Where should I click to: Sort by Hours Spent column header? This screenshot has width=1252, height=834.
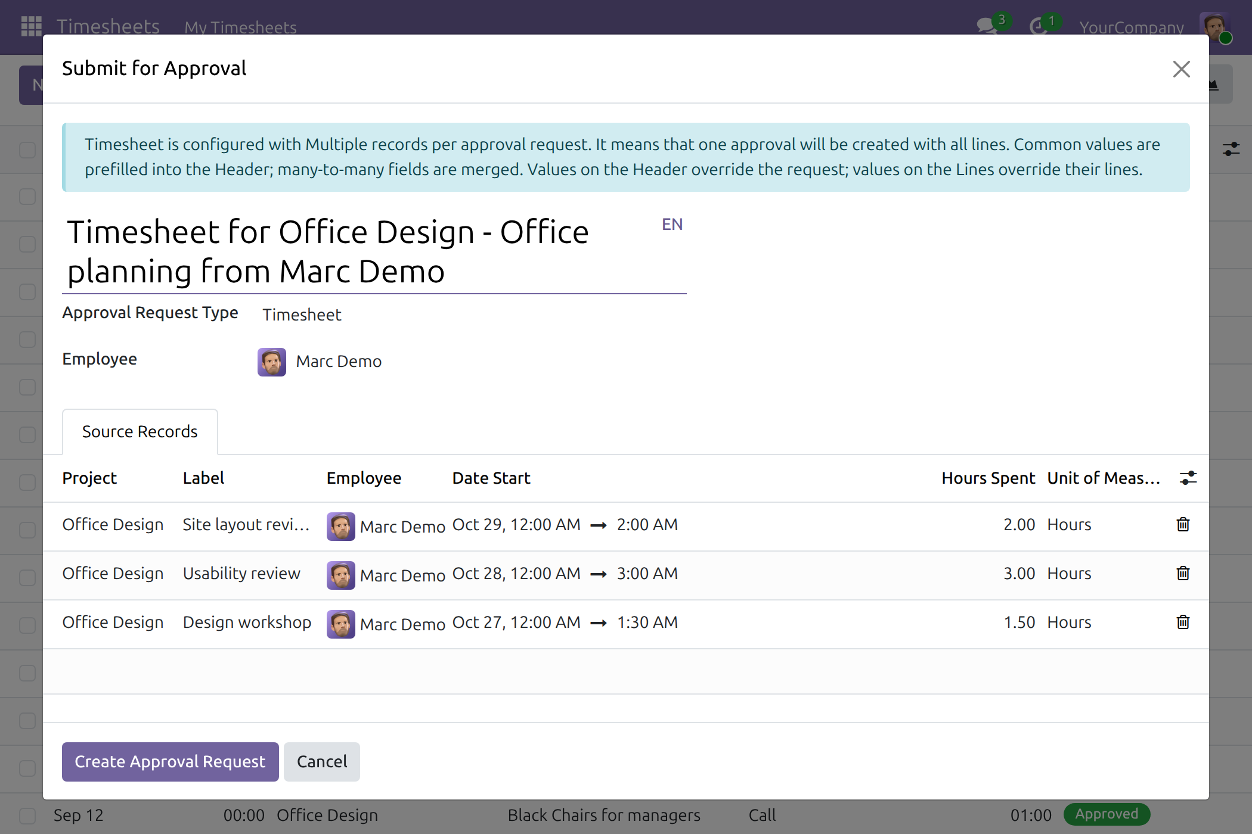tap(988, 478)
